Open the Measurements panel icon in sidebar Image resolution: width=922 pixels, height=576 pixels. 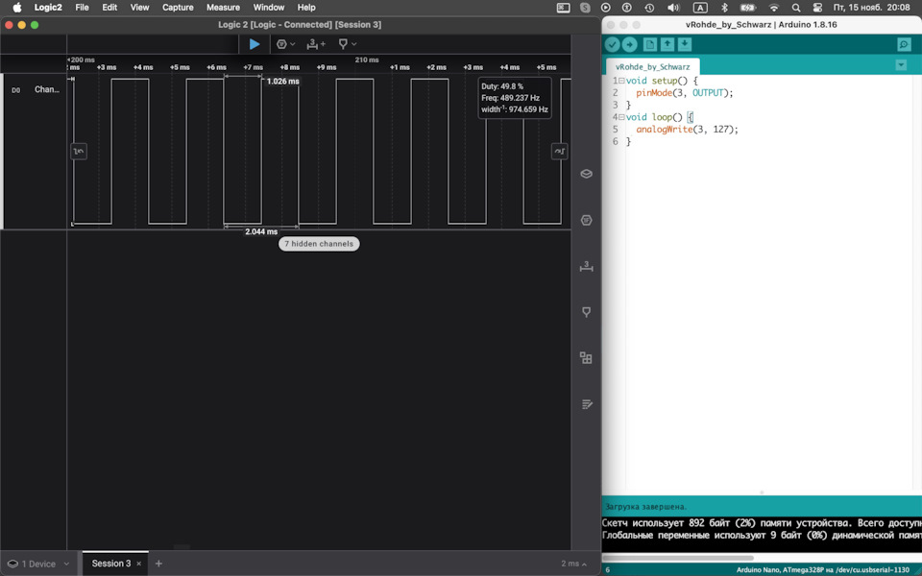587,266
